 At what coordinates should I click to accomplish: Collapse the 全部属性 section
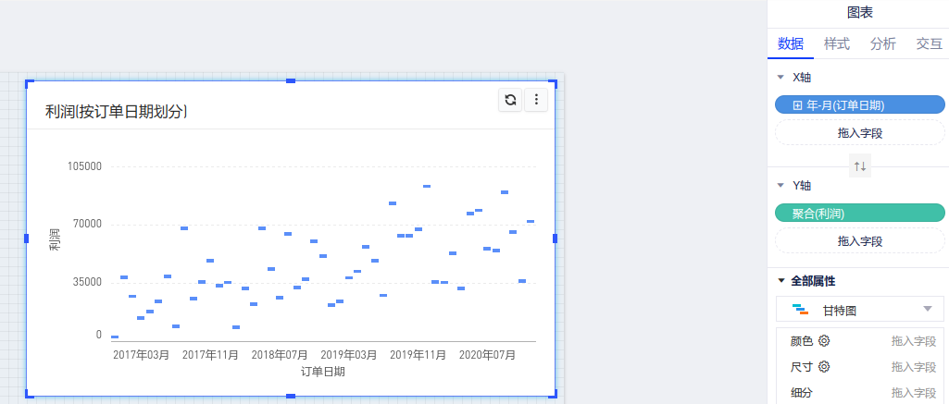click(780, 280)
